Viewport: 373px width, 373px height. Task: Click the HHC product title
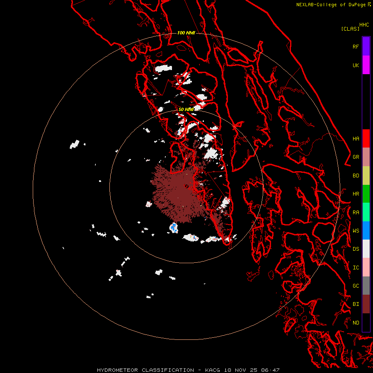(364, 25)
